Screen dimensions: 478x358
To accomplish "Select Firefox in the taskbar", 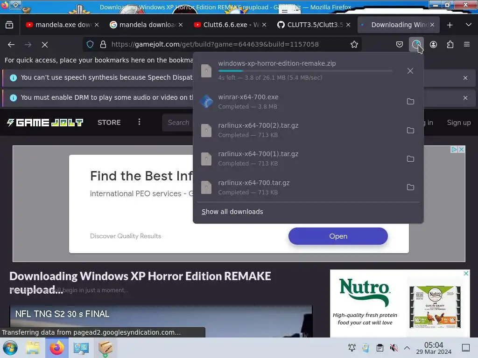I will pyautogui.click(x=56, y=348).
